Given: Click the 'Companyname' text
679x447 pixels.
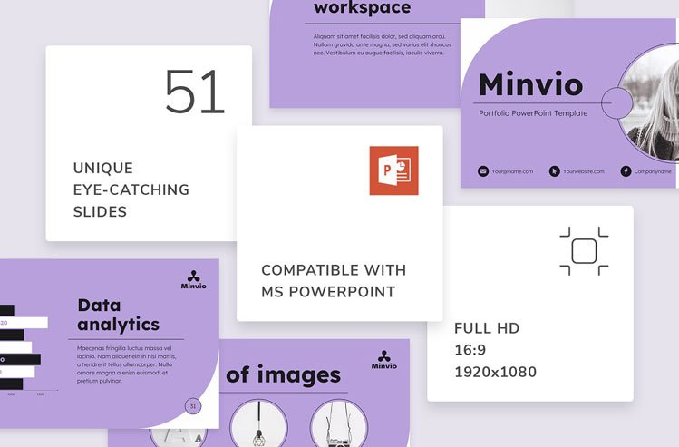Looking at the screenshot, I should click(x=653, y=171).
